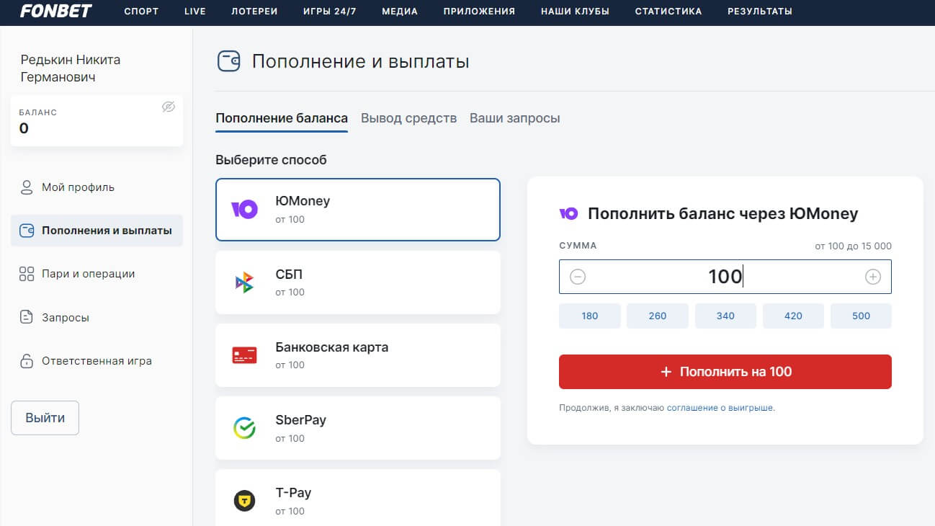The image size is (935, 526).
Task: Toggle balance visibility eye icon
Action: point(169,107)
